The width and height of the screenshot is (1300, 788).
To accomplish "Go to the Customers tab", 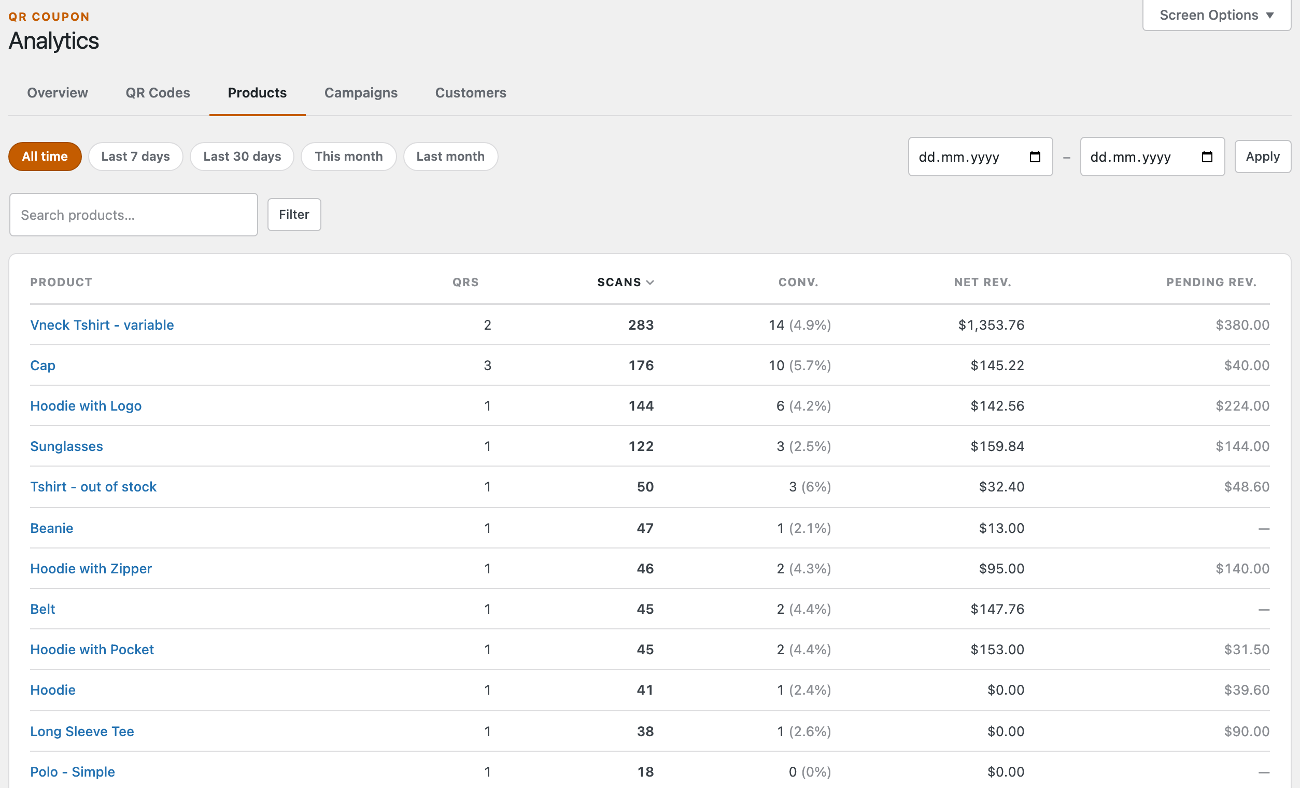I will point(471,93).
